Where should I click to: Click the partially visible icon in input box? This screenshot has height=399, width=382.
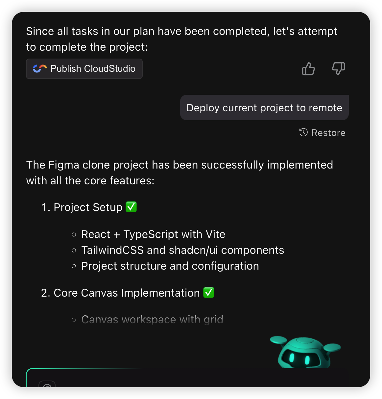(x=47, y=385)
